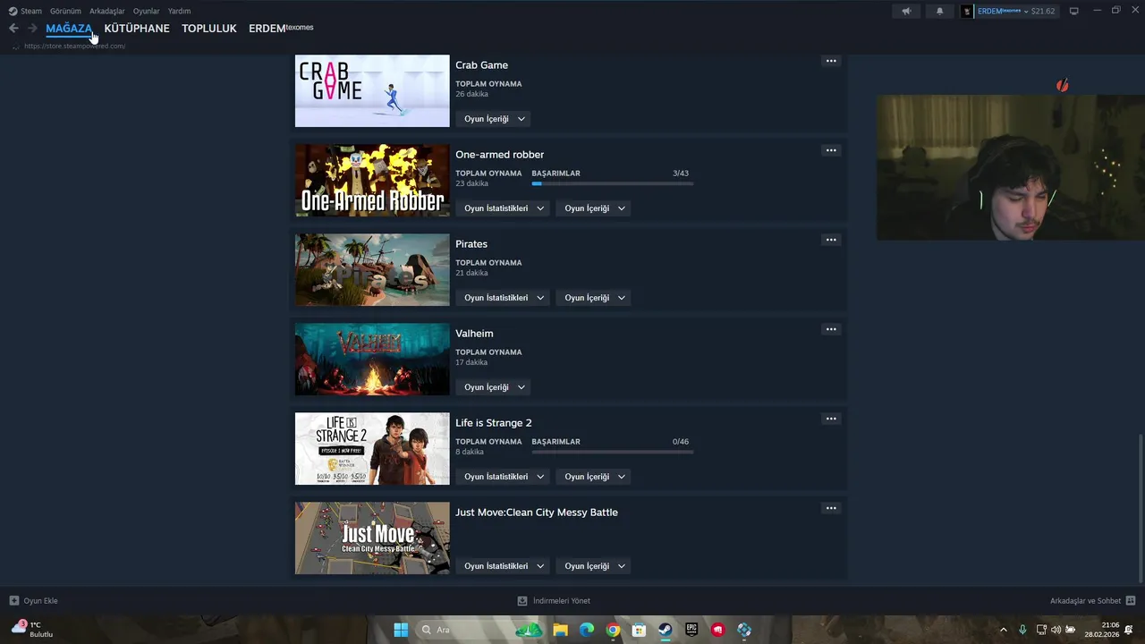Open options menu for Crab Game
This screenshot has width=1145, height=644.
tap(831, 61)
